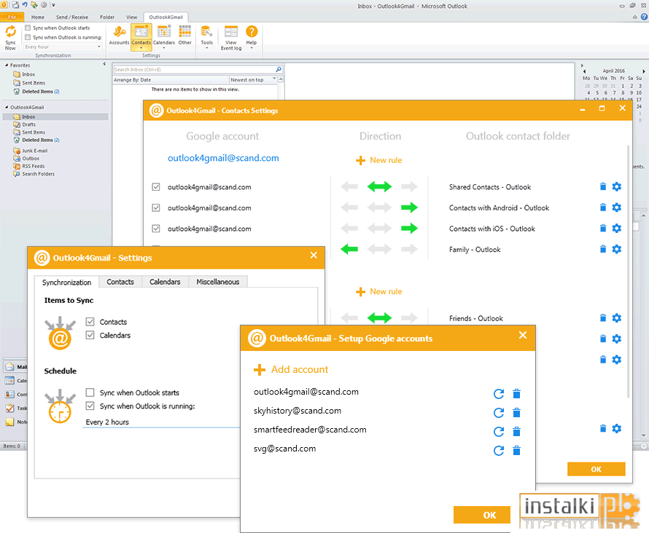Switch to the Home ribbon tab
Screen dimensions: 649x533
coord(38,17)
